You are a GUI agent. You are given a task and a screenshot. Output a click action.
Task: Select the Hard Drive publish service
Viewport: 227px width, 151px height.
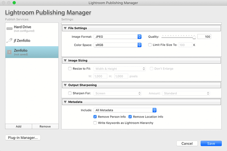click(x=32, y=29)
